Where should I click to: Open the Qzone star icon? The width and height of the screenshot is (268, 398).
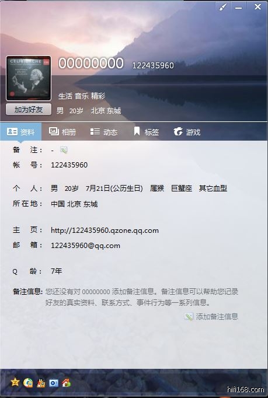click(15, 382)
